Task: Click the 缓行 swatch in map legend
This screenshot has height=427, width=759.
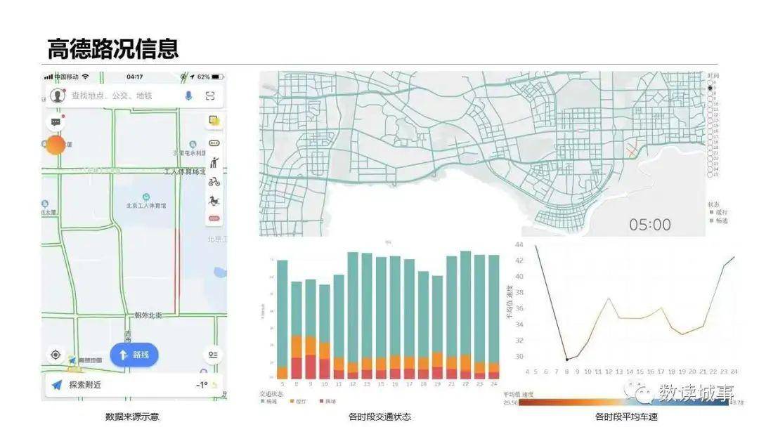Action: [x=711, y=212]
